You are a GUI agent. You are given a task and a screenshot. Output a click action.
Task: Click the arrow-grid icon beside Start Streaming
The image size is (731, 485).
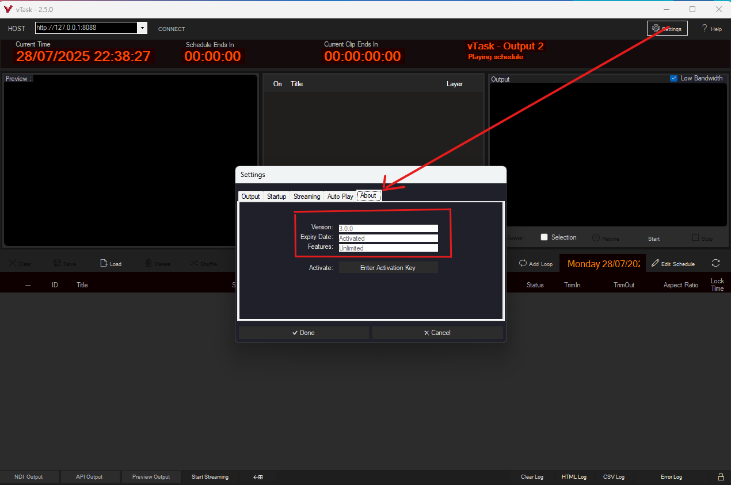tap(258, 477)
